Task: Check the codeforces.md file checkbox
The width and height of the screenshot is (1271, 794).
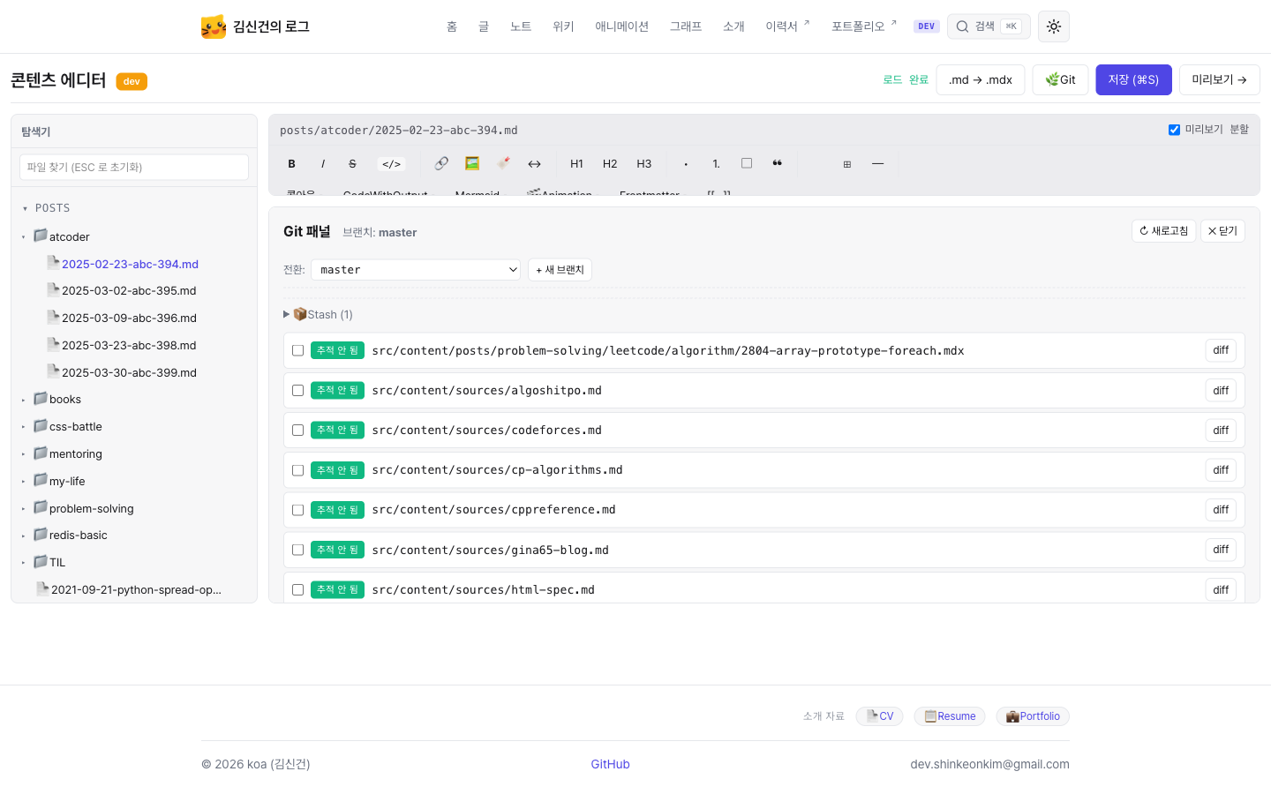Action: (297, 430)
